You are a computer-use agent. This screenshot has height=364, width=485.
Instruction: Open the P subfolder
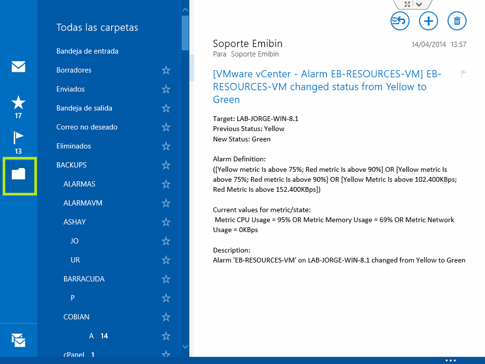tap(72, 298)
